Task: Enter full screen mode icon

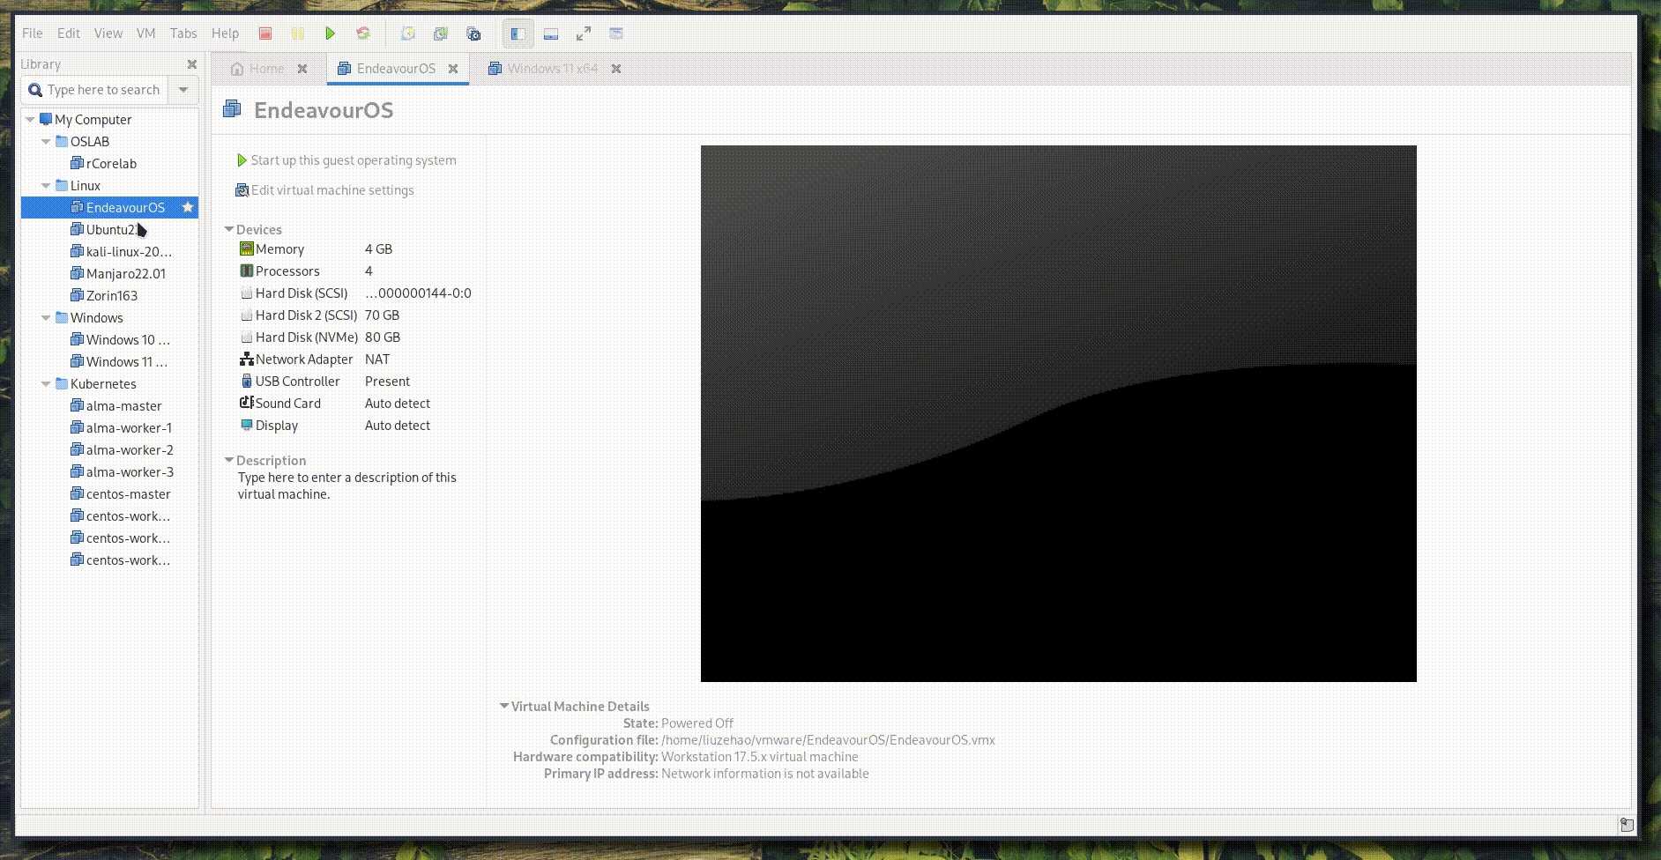Action: click(x=584, y=33)
